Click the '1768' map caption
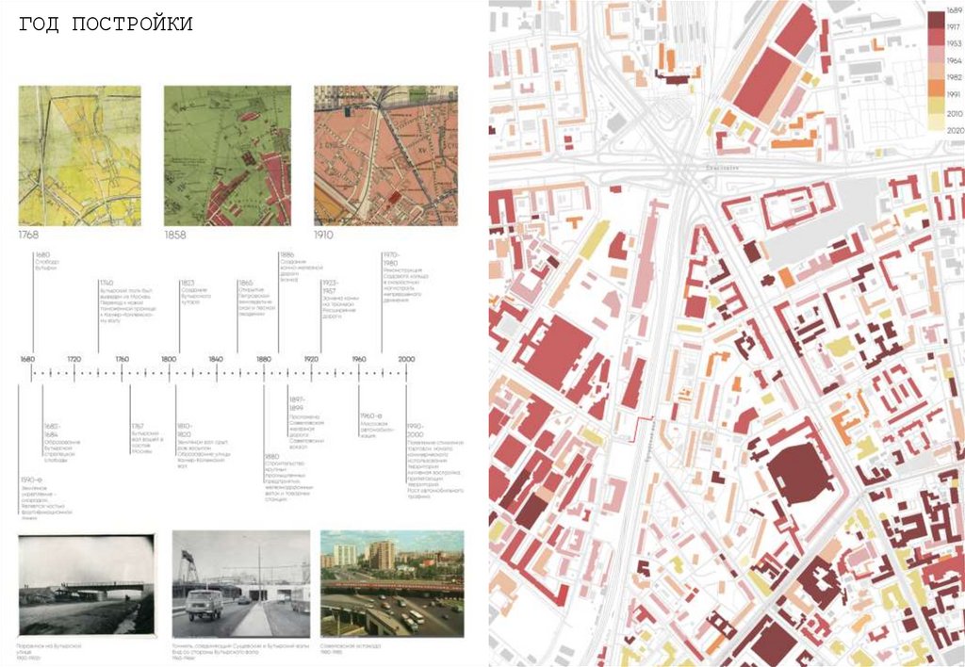The width and height of the screenshot is (965, 667). pos(28,235)
